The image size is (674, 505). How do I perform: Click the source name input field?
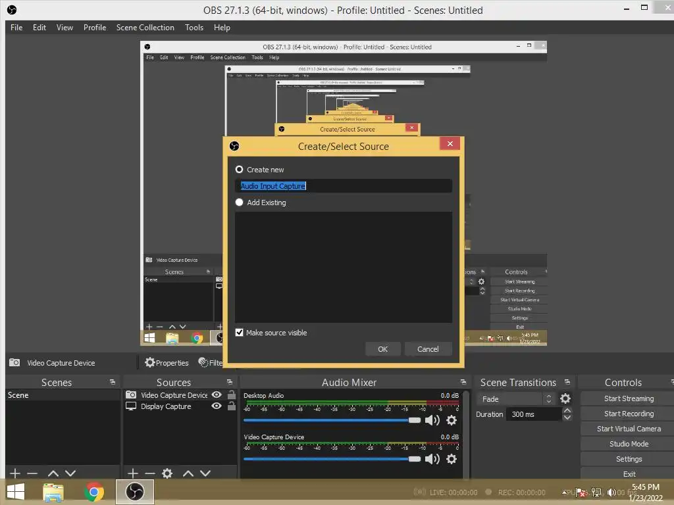pyautogui.click(x=344, y=186)
